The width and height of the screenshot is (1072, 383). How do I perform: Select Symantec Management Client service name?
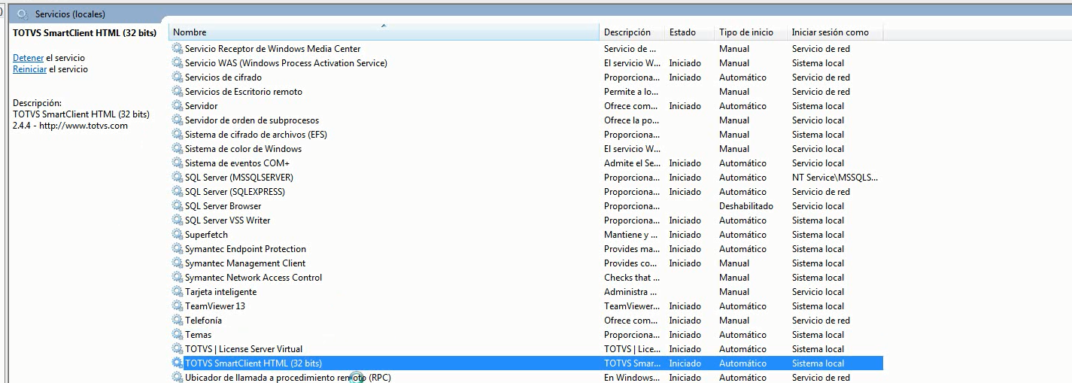coord(245,263)
